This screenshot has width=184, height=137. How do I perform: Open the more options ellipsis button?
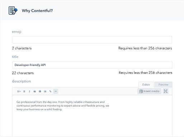(x=56, y=91)
